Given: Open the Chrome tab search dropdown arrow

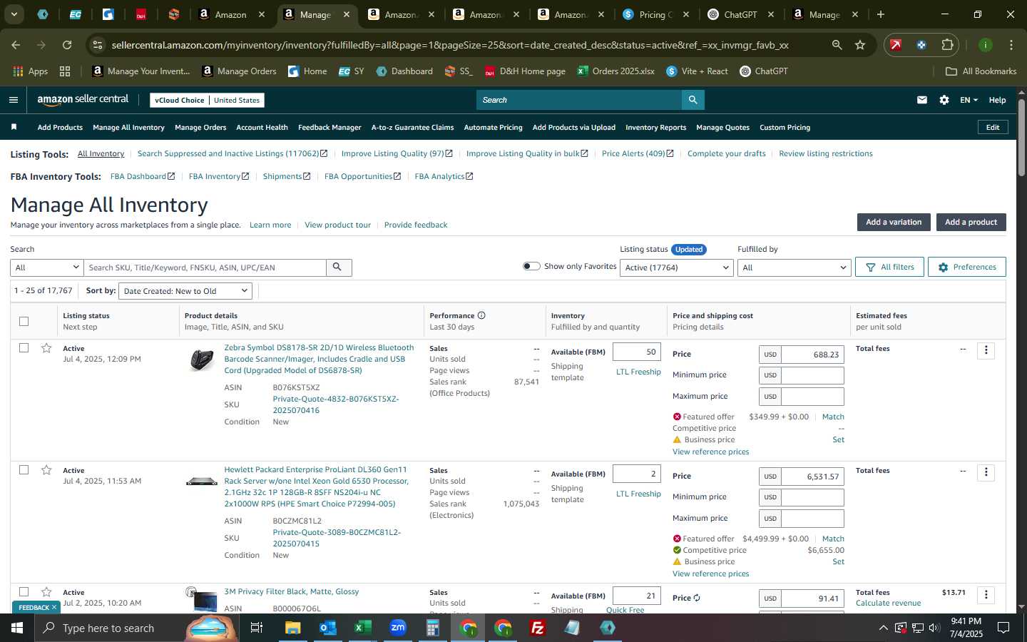Looking at the screenshot, I should point(14,14).
